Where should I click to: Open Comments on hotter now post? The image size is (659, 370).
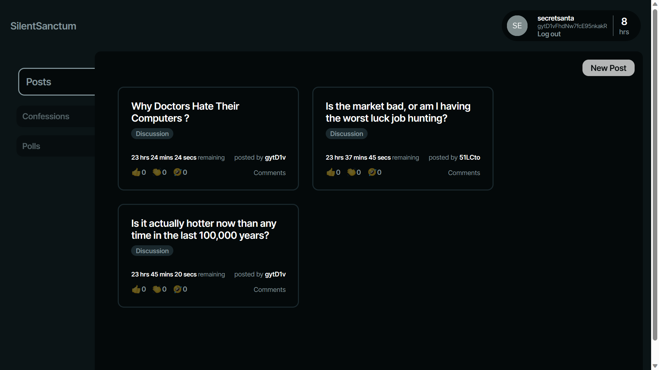269,290
